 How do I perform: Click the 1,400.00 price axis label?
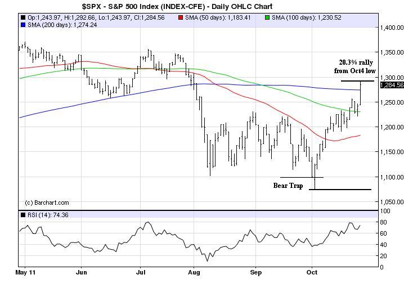[391, 28]
